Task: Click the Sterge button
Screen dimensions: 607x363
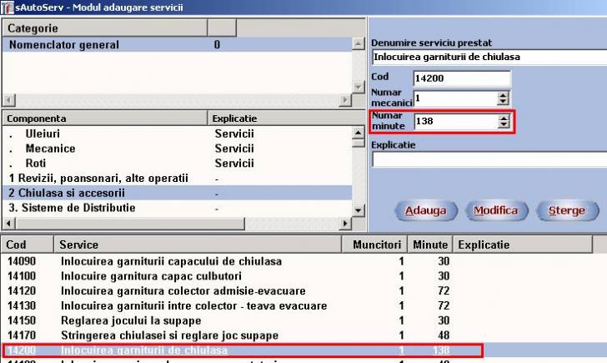Action: pos(566,211)
